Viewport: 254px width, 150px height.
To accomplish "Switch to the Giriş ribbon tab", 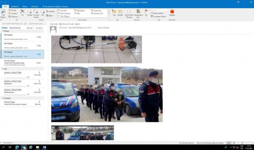I will point(6,6).
